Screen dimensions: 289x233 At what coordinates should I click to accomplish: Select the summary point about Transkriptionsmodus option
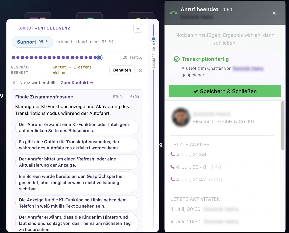click(77, 145)
